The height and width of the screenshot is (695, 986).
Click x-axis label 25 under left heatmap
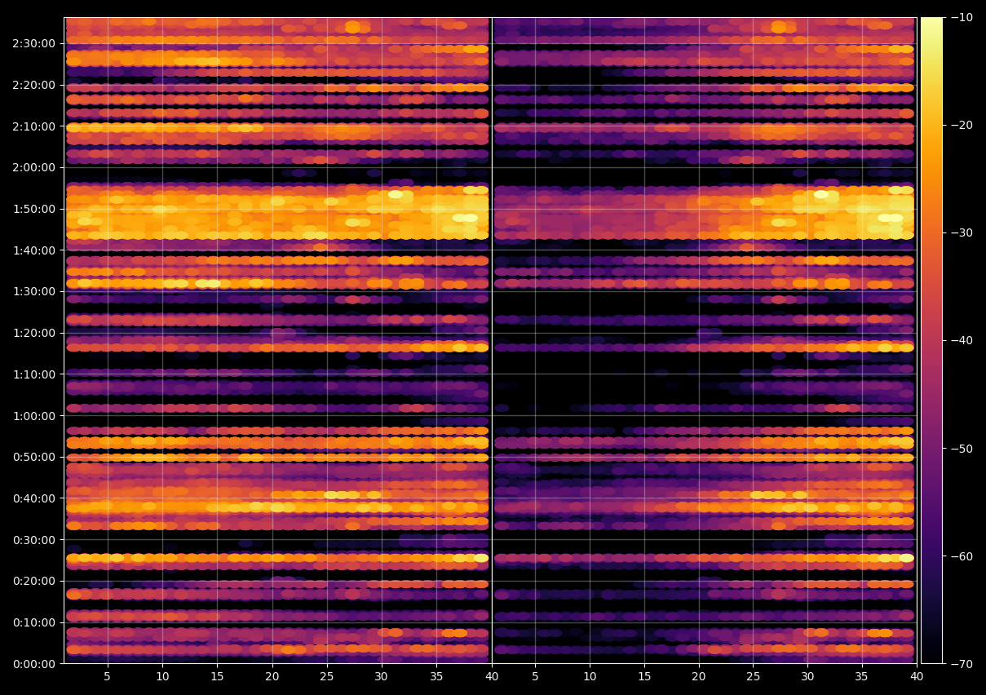[x=327, y=677]
